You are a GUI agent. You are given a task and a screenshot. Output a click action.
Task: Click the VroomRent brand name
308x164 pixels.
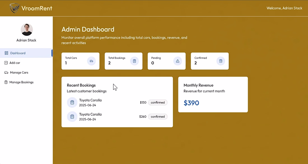[37, 8]
